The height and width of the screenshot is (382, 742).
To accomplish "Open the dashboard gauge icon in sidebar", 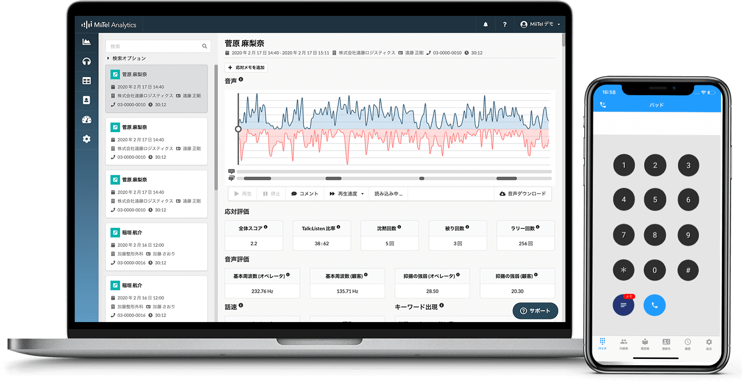I will click(86, 120).
